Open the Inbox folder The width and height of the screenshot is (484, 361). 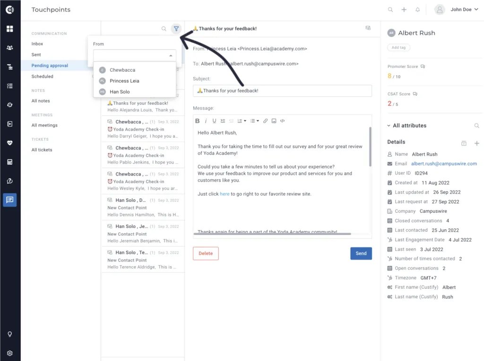pyautogui.click(x=37, y=44)
